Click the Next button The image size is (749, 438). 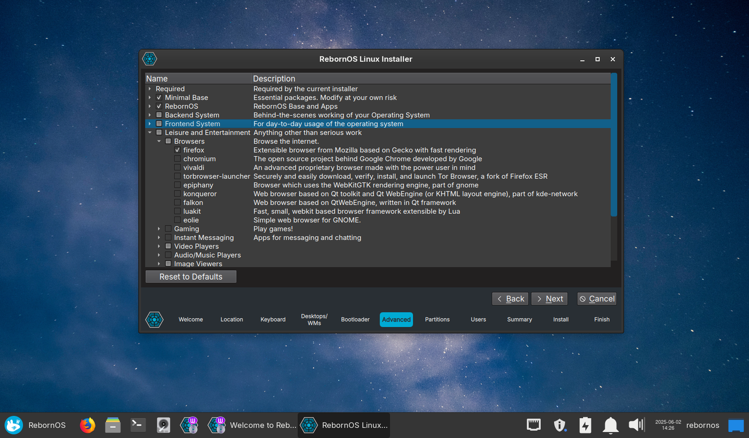(x=550, y=299)
